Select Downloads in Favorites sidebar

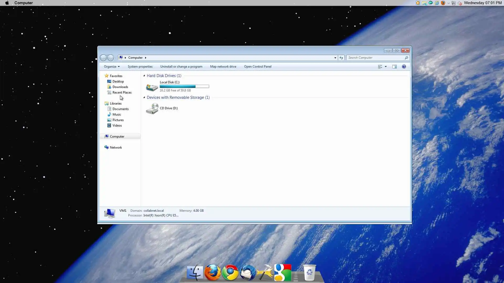click(120, 87)
